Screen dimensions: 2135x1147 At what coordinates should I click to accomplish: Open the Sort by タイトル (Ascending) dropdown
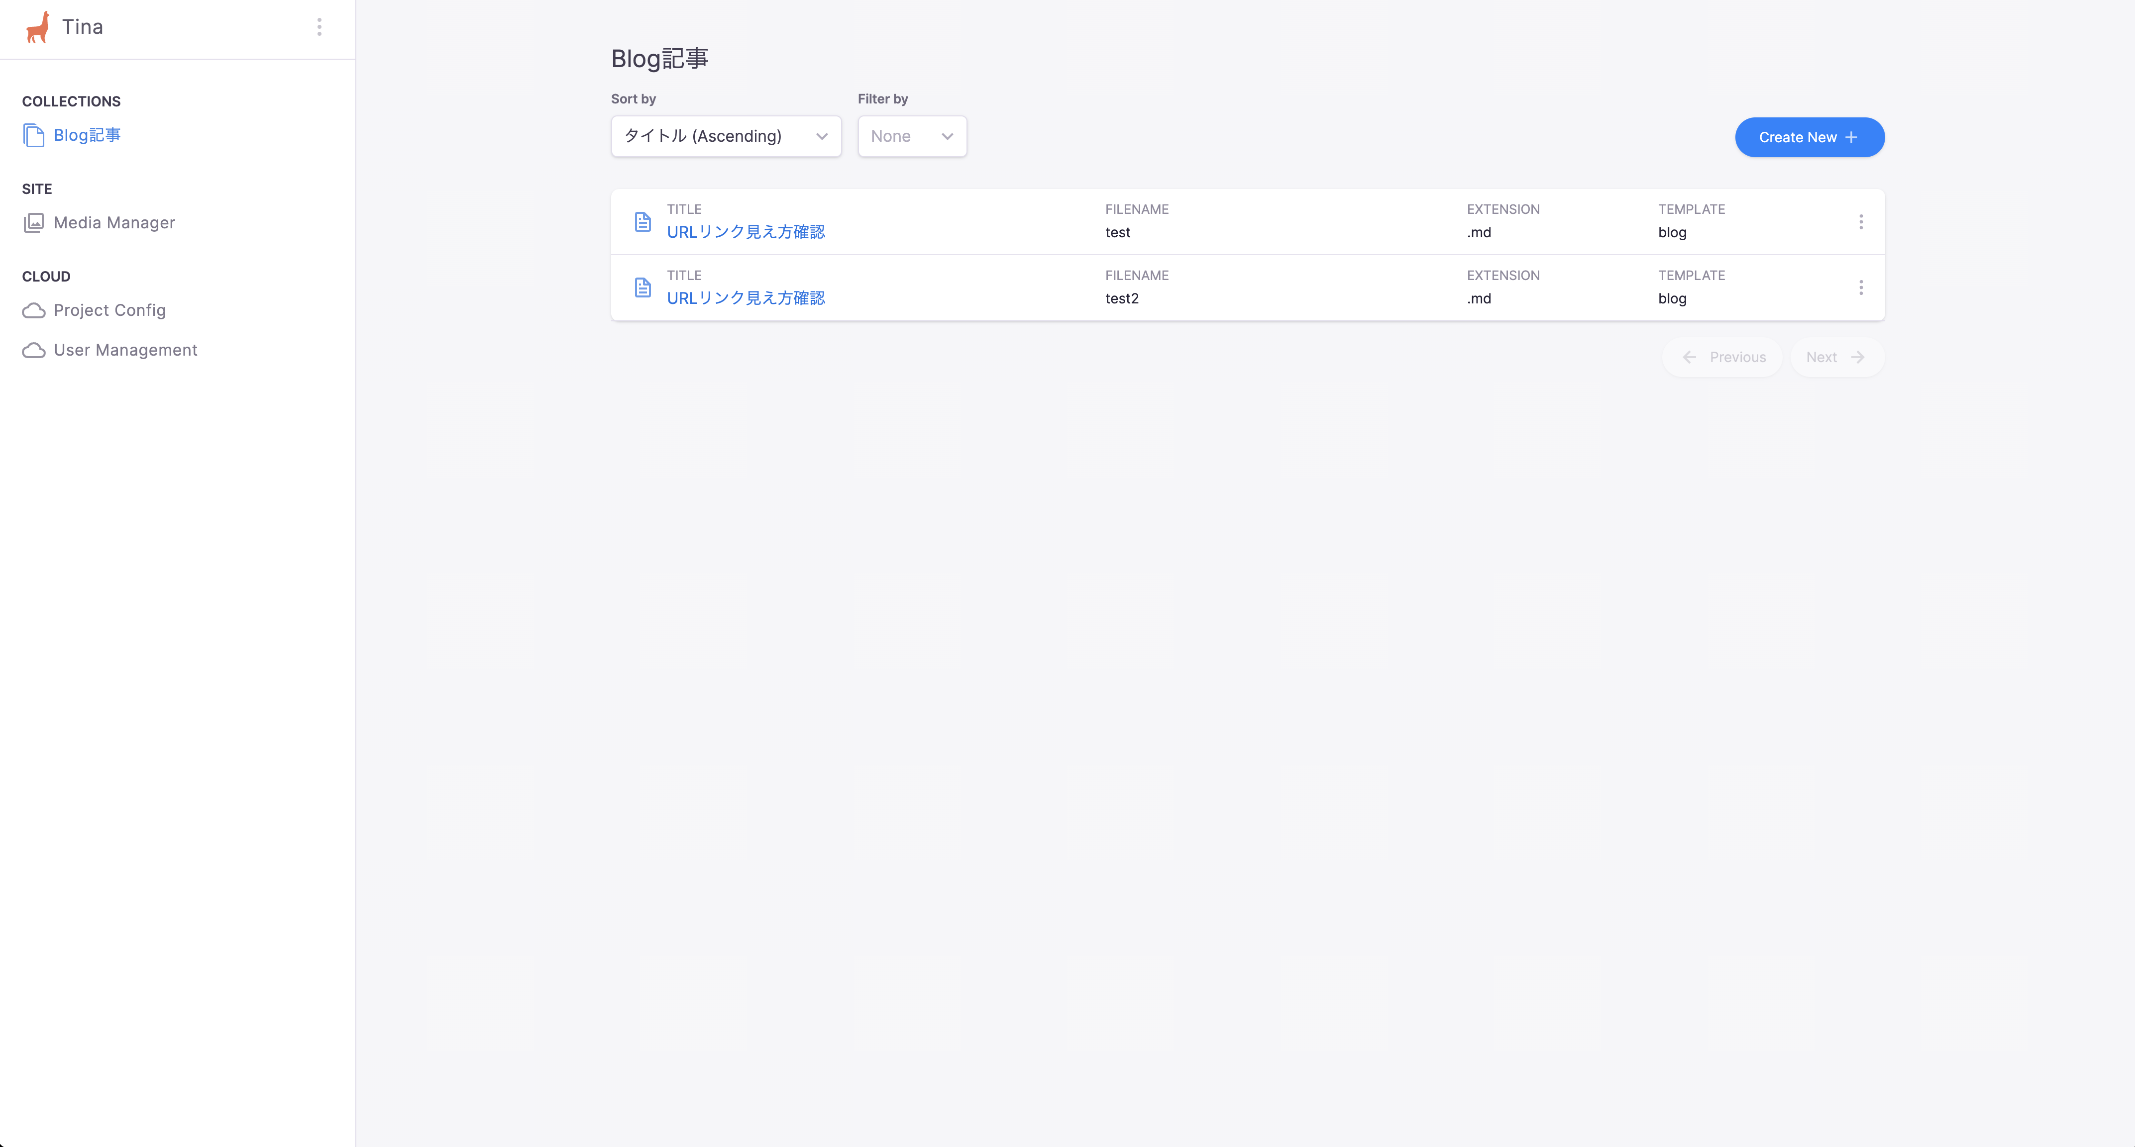coord(725,137)
